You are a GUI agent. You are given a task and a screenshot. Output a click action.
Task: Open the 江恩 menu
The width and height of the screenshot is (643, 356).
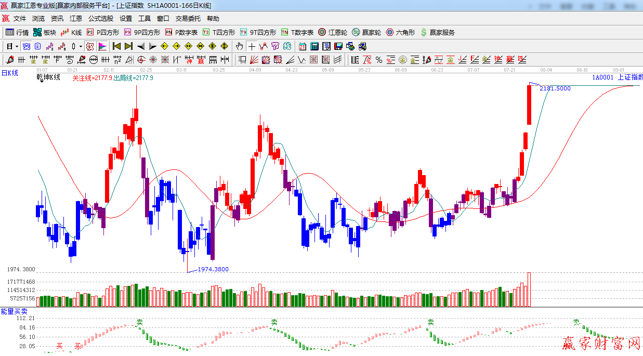click(x=76, y=18)
